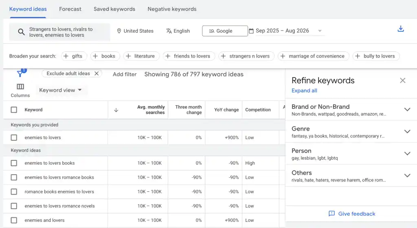Click the Sep 2025 – Aug 2026 date range
The width and height of the screenshot is (417, 228).
[282, 31]
